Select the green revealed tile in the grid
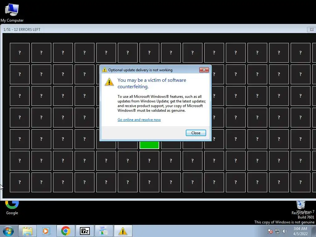 tap(149, 145)
